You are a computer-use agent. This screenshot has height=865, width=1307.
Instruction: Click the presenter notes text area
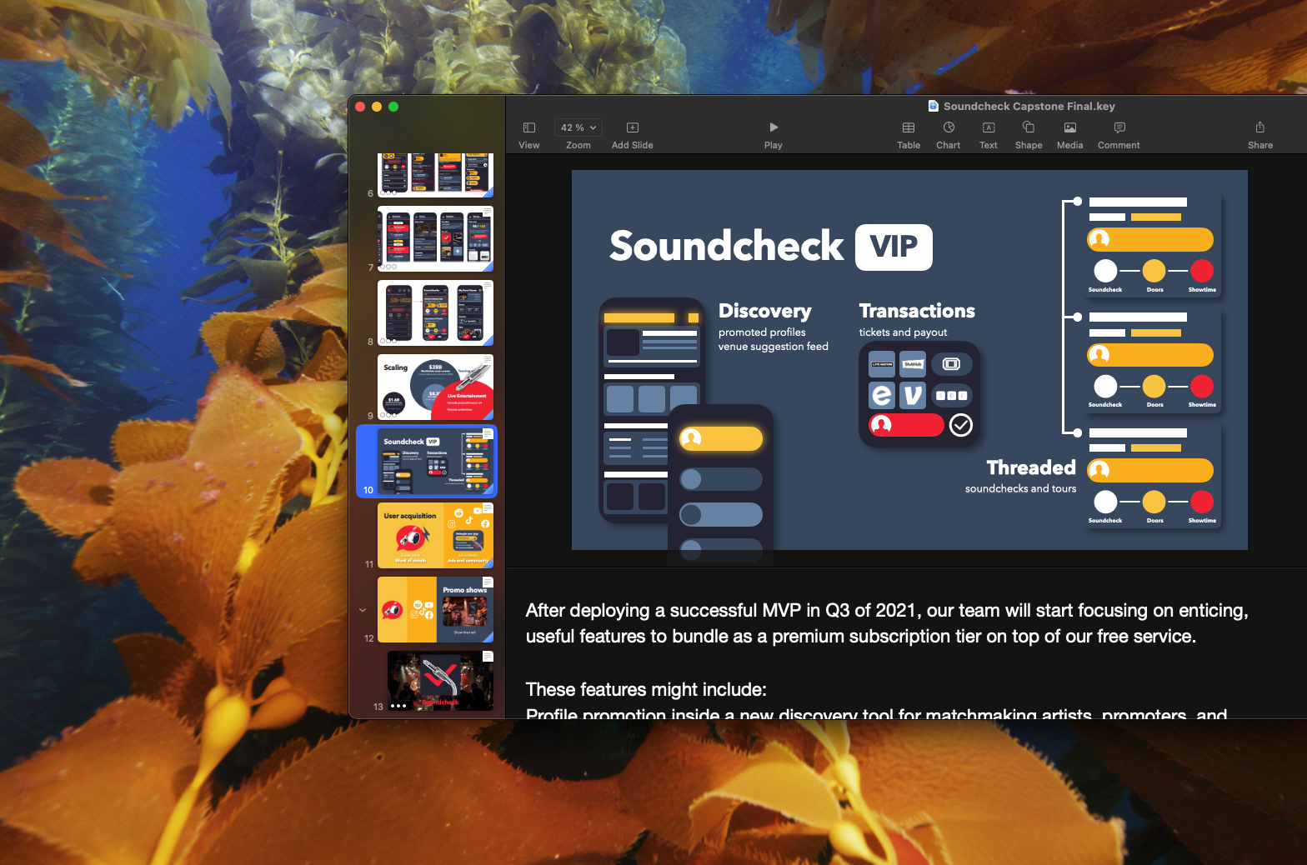pos(906,643)
